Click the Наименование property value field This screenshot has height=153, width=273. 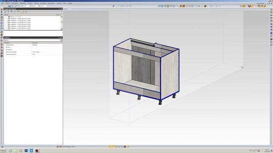[47, 45]
